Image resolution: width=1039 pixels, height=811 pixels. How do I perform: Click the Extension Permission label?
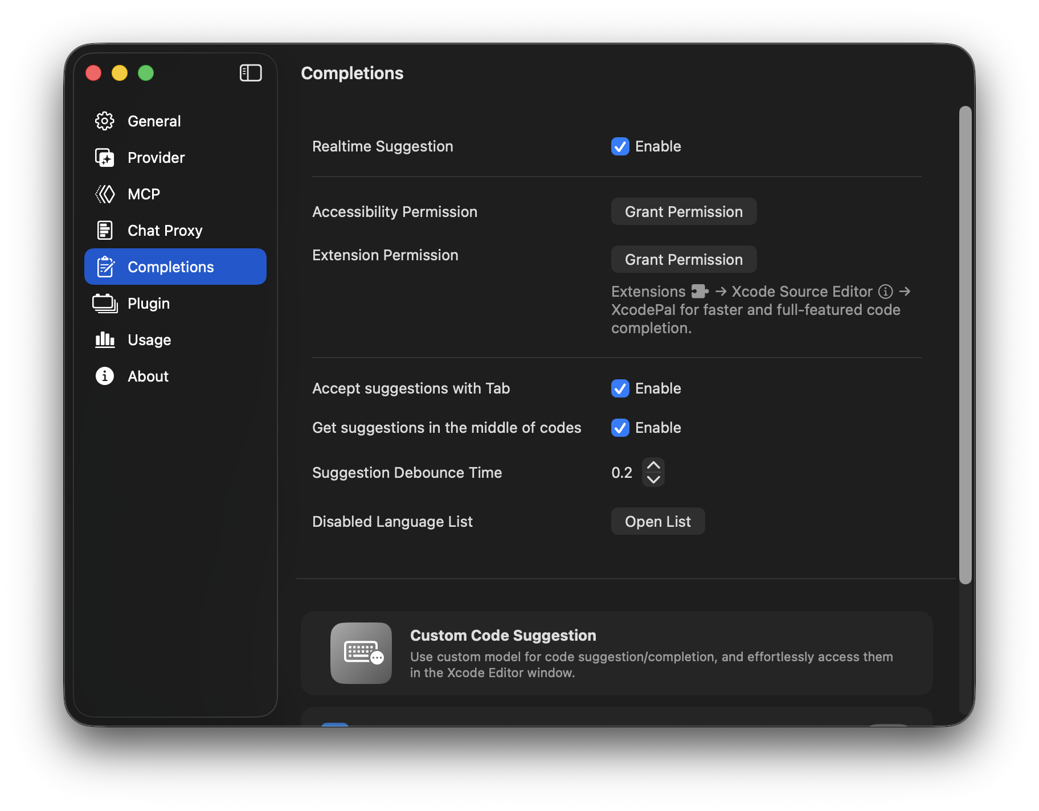[x=385, y=255]
